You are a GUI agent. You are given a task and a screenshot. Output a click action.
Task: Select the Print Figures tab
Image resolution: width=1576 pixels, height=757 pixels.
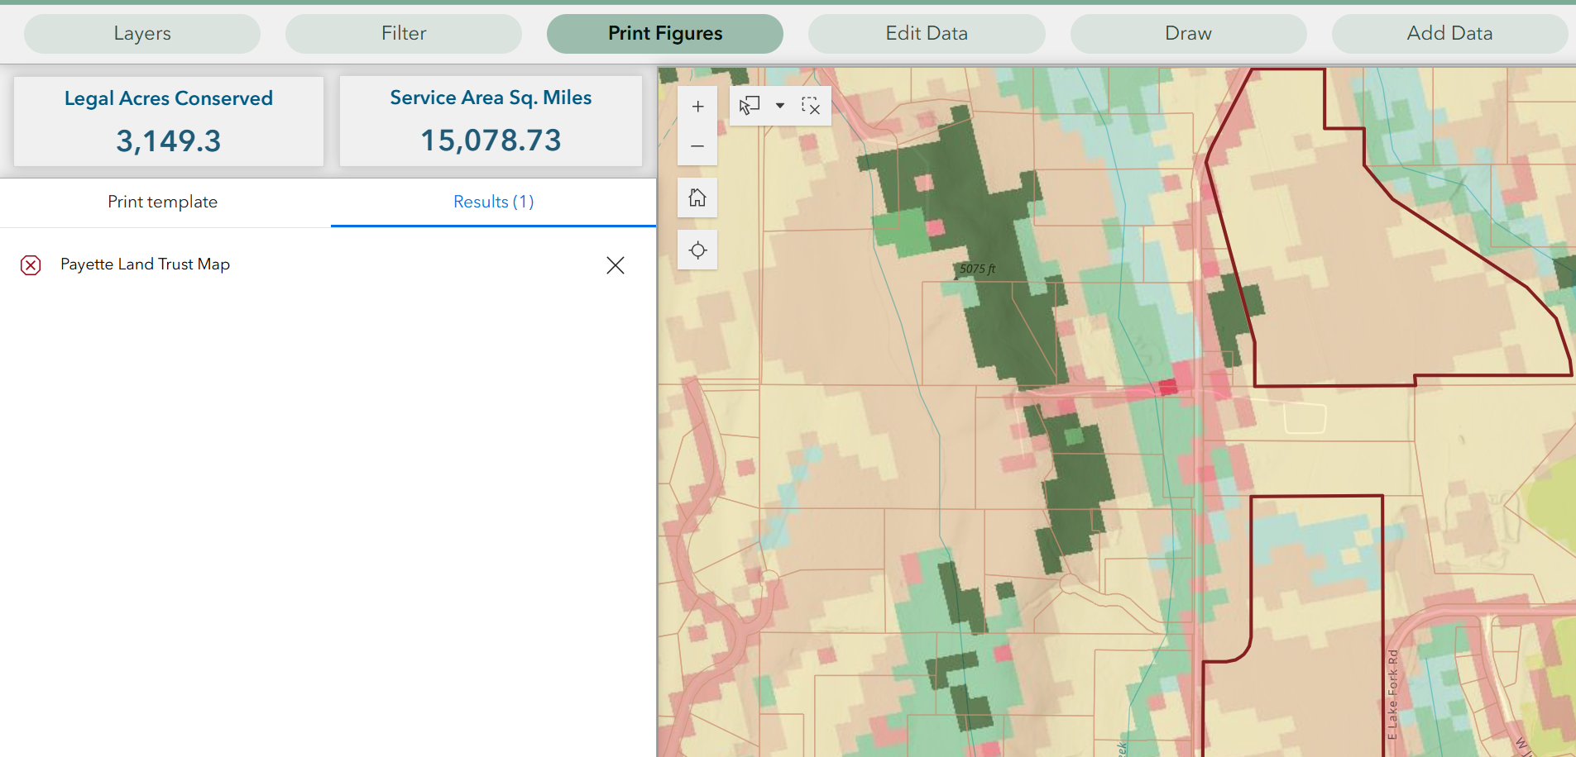click(x=664, y=33)
